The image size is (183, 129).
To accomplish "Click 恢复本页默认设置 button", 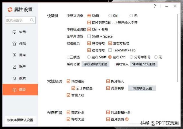I will [x=20, y=120].
